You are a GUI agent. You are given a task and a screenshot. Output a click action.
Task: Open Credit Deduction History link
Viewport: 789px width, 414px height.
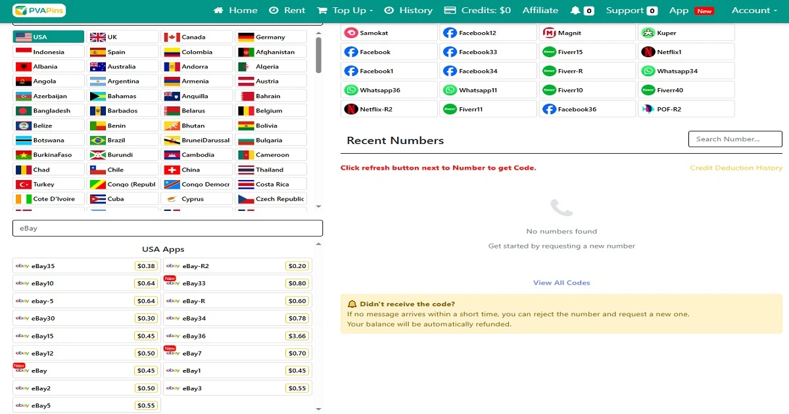click(736, 168)
